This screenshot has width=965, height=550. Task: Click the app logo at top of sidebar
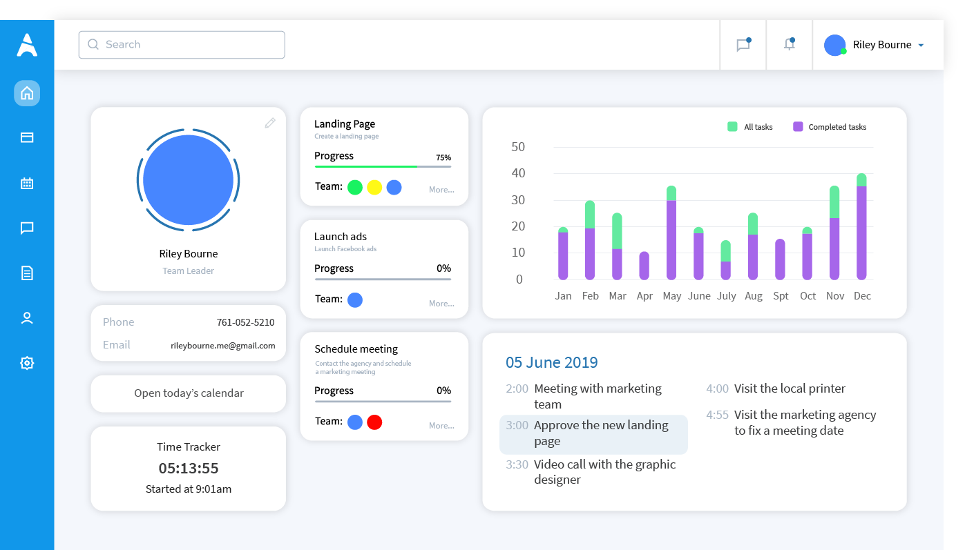pos(27,45)
